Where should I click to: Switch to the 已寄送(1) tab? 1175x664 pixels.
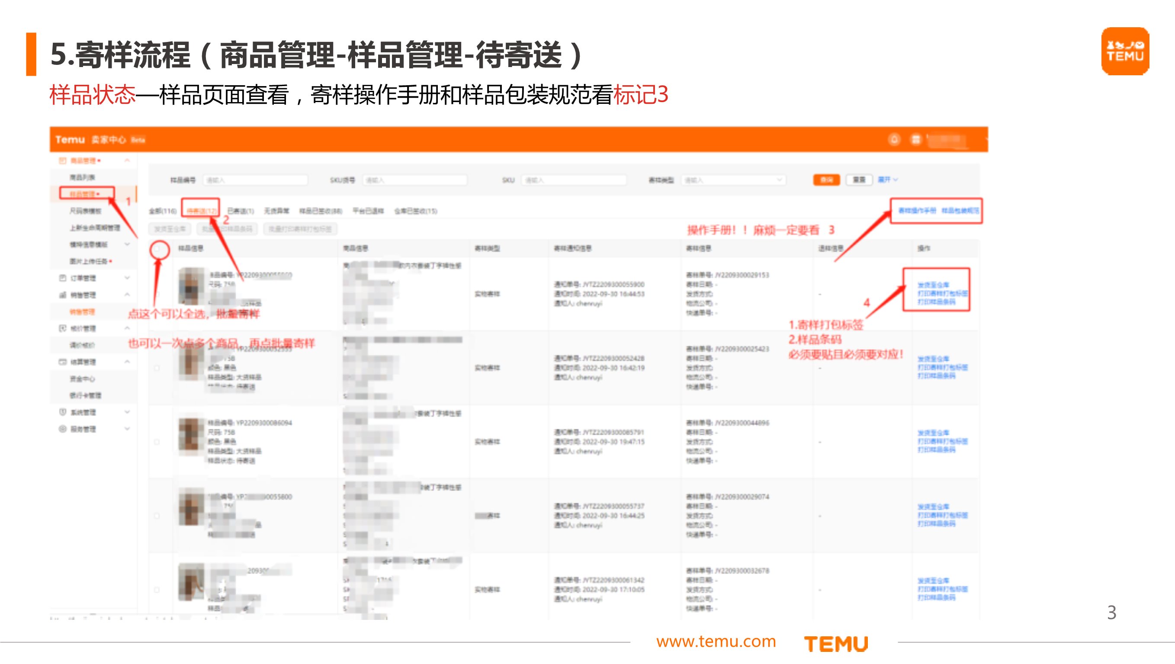241,211
